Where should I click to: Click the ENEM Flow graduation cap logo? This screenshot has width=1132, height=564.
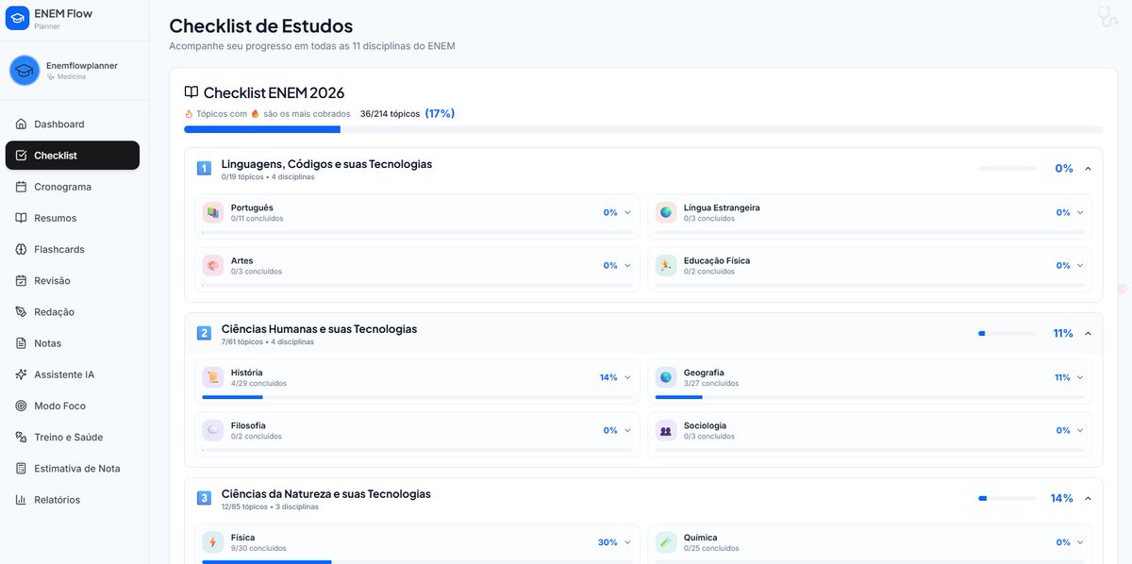pyautogui.click(x=17, y=19)
